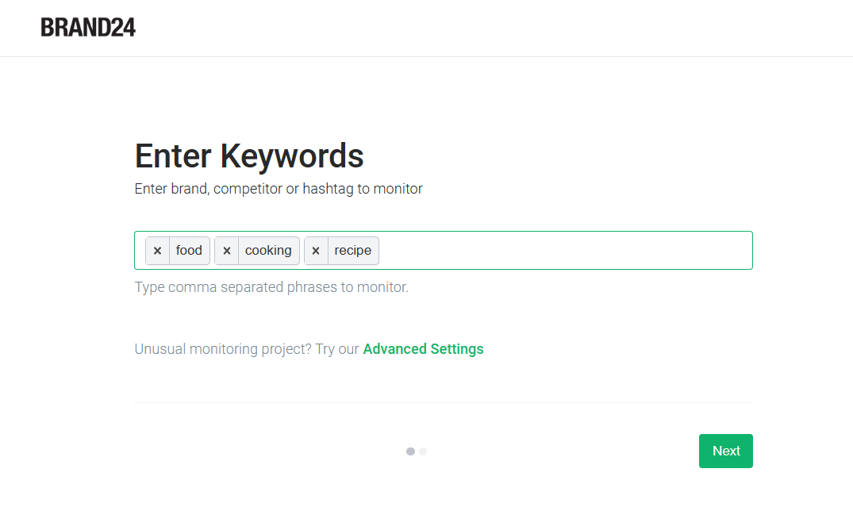Screen dimensions: 853x507
Task: Select the cooking tag label
Action: point(268,251)
